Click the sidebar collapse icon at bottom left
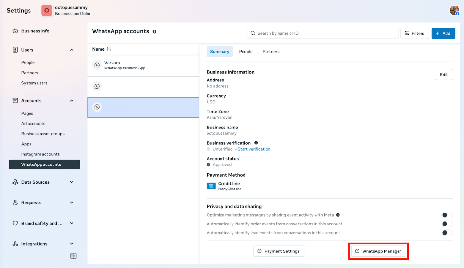 (73, 256)
